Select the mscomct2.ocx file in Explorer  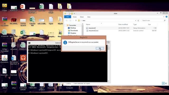point(121,31)
